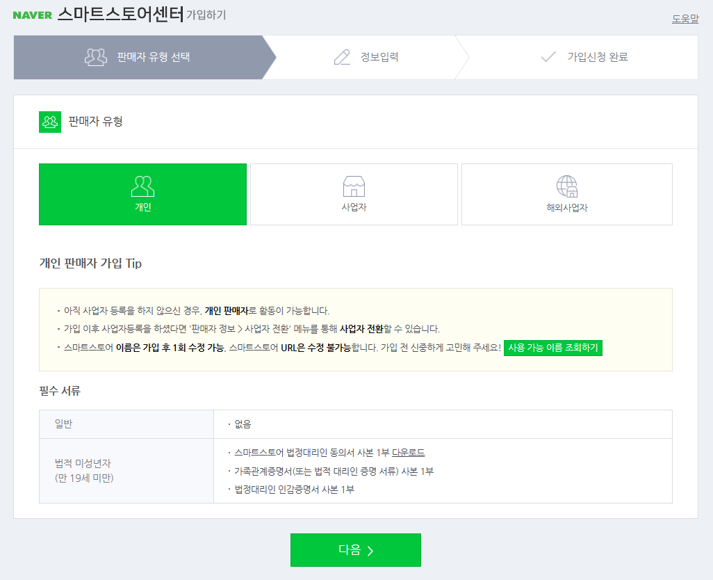Click the pencil icon for 정보입력 step
Viewport: 713px width, 580px height.
342,57
